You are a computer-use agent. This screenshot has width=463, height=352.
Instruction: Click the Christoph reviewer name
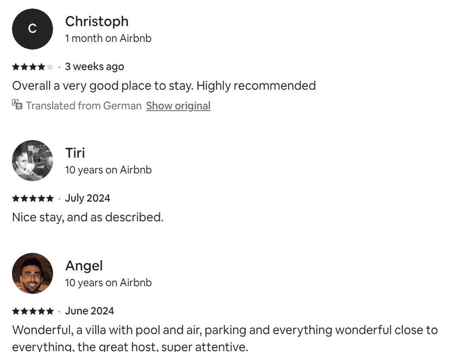point(97,21)
